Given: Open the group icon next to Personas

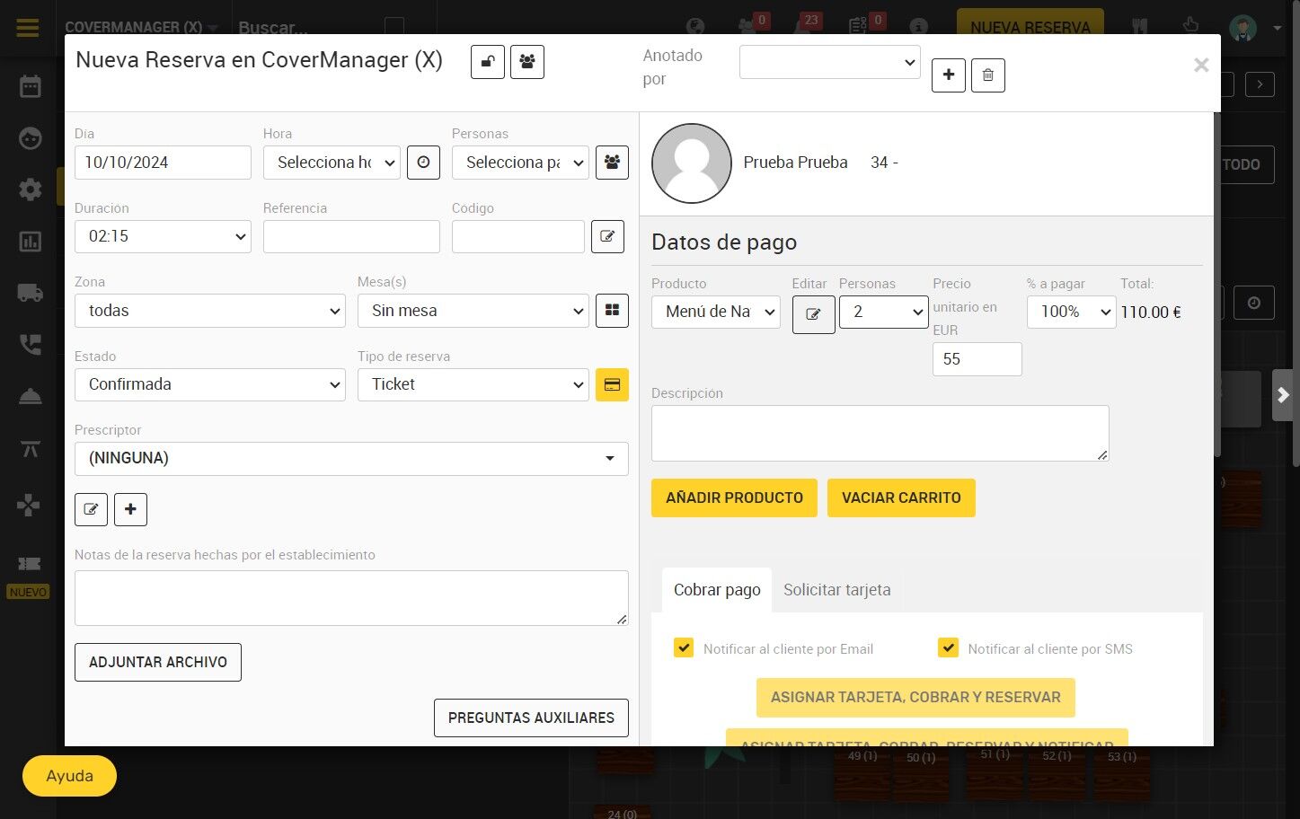Looking at the screenshot, I should 612,163.
